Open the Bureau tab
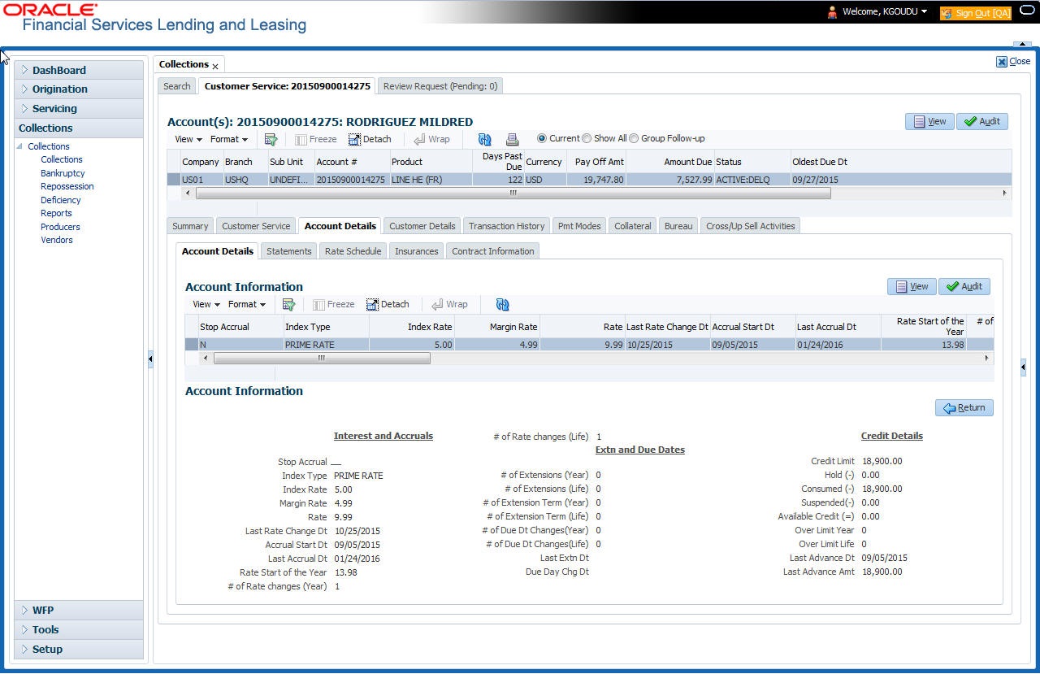The image size is (1040, 674). coord(678,226)
